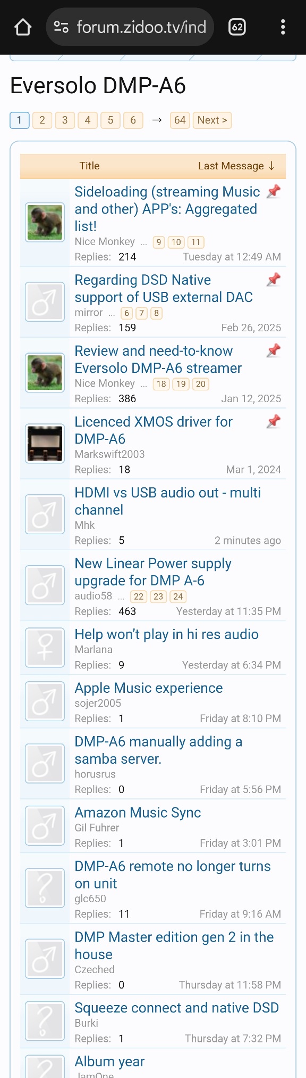Click Marlana's female default avatar icon
Screen dimensions: 306x1078
tap(45, 648)
